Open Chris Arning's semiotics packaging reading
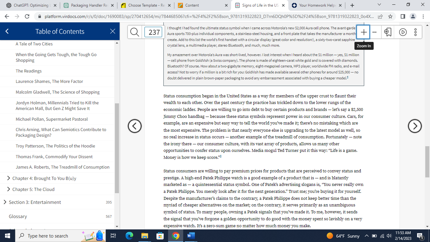Image resolution: width=430 pixels, height=242 pixels. point(61,132)
